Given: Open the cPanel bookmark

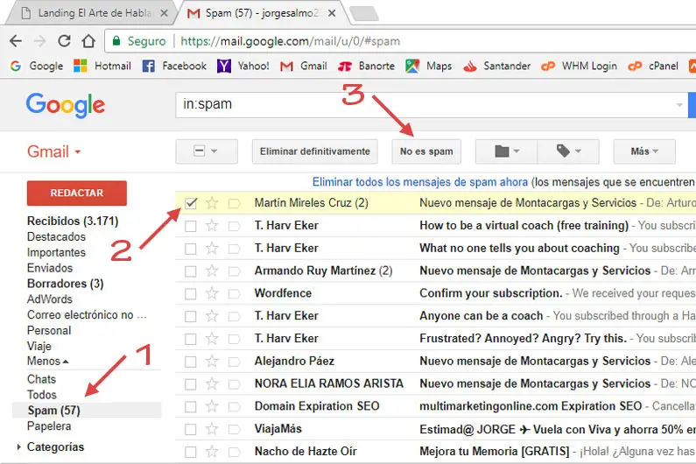Looking at the screenshot, I should tap(653, 67).
